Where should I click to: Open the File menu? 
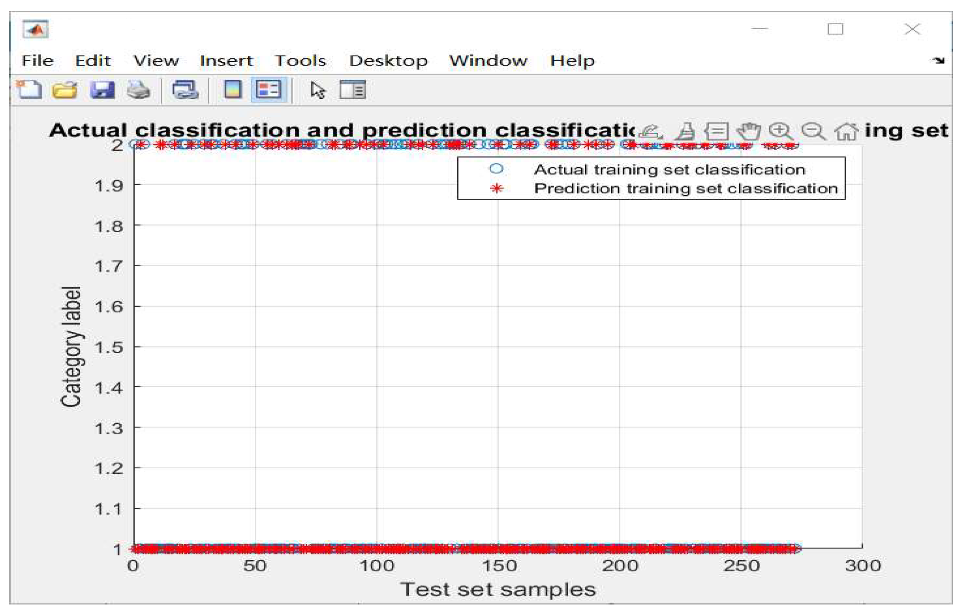coord(37,61)
